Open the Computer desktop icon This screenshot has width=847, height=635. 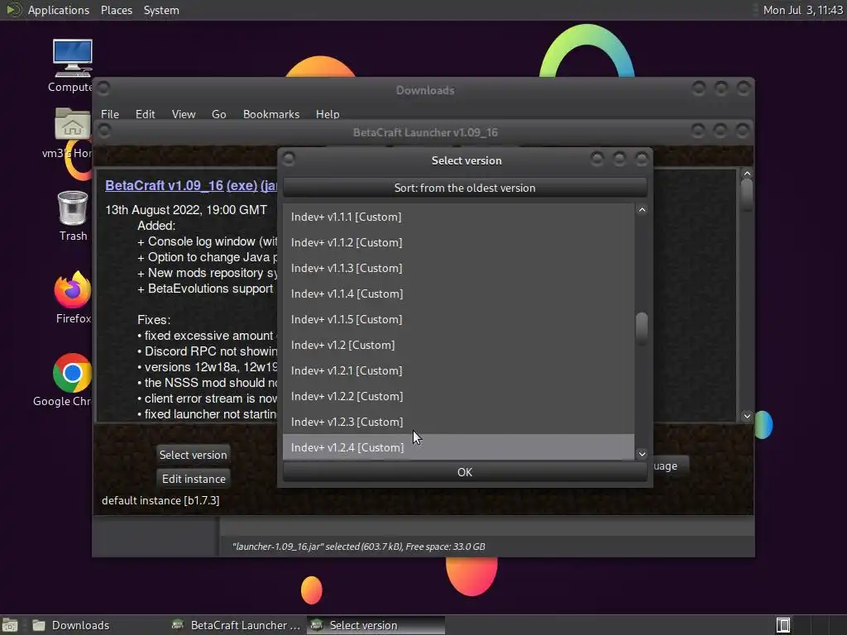coord(73,59)
